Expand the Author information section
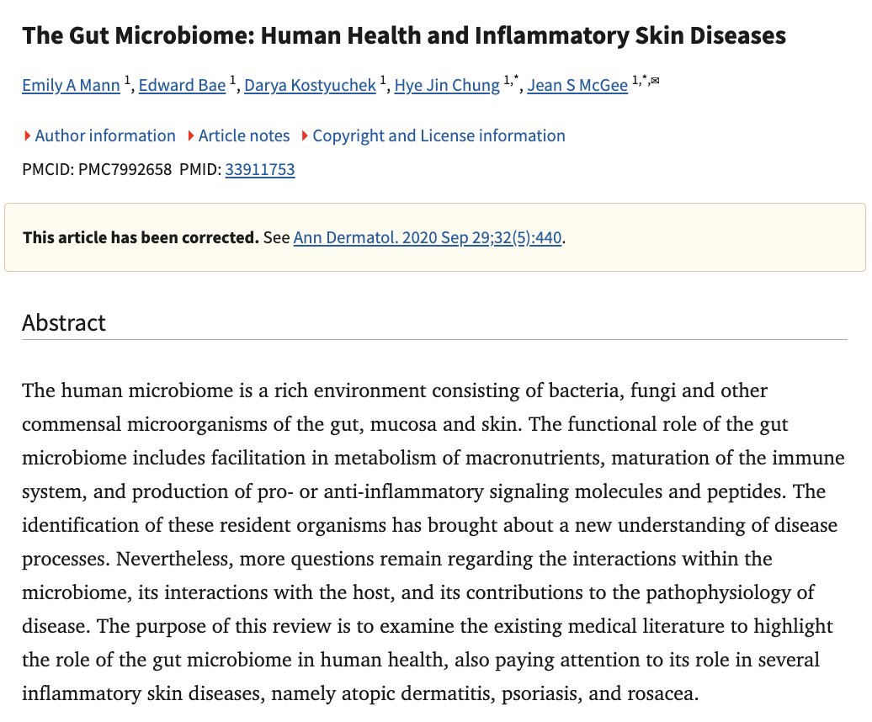 click(x=104, y=135)
